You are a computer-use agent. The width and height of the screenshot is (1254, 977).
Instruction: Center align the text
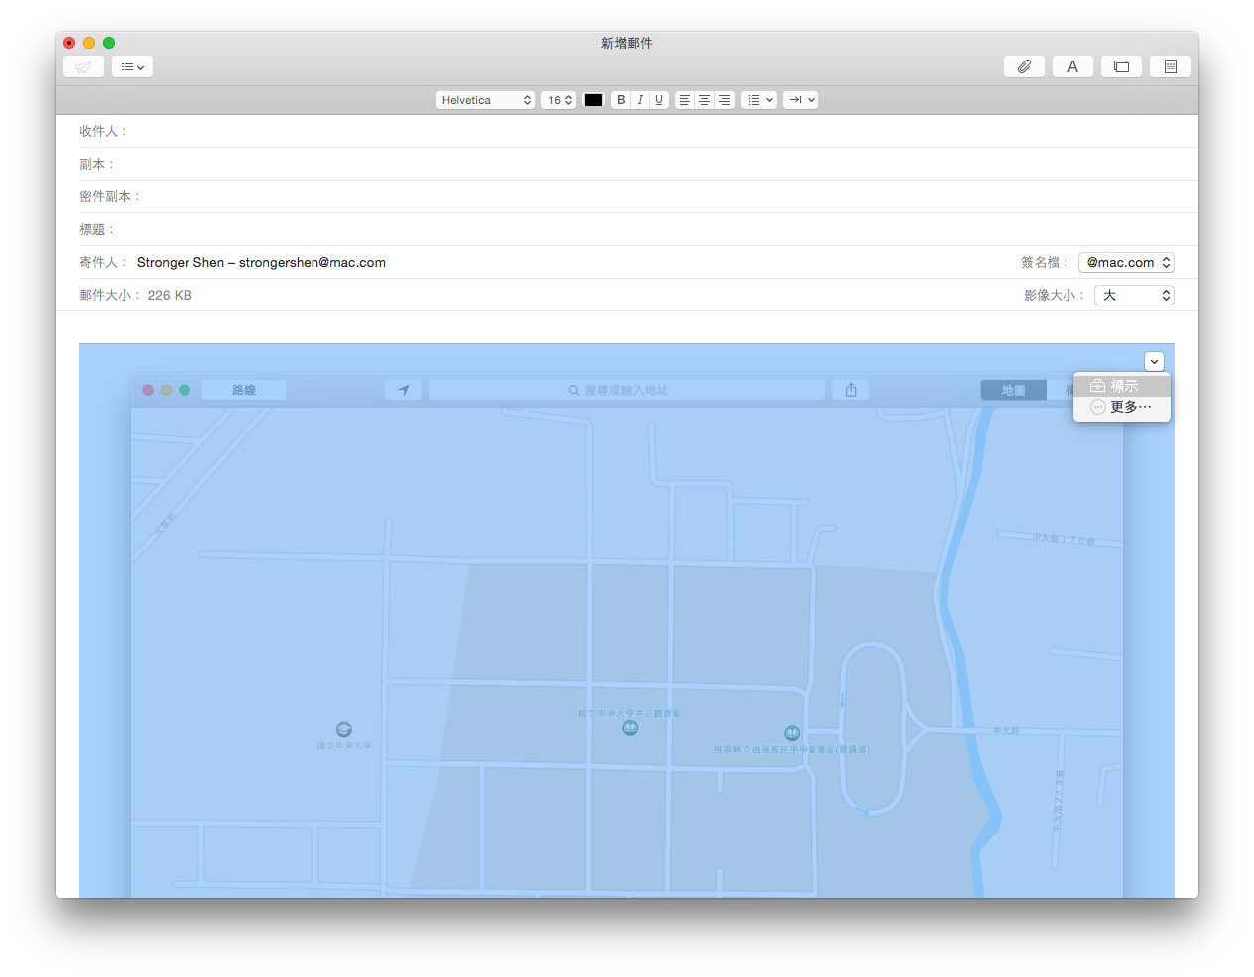[x=704, y=100]
